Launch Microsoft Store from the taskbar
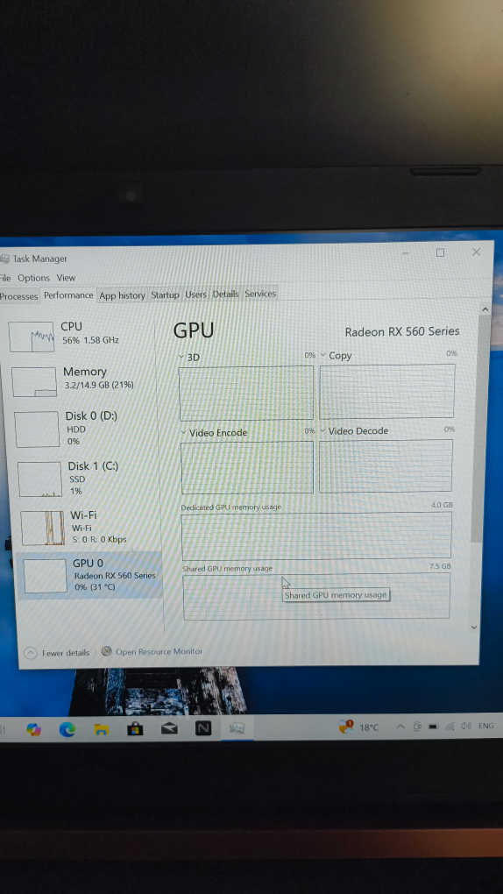The height and width of the screenshot is (894, 503). [135, 728]
